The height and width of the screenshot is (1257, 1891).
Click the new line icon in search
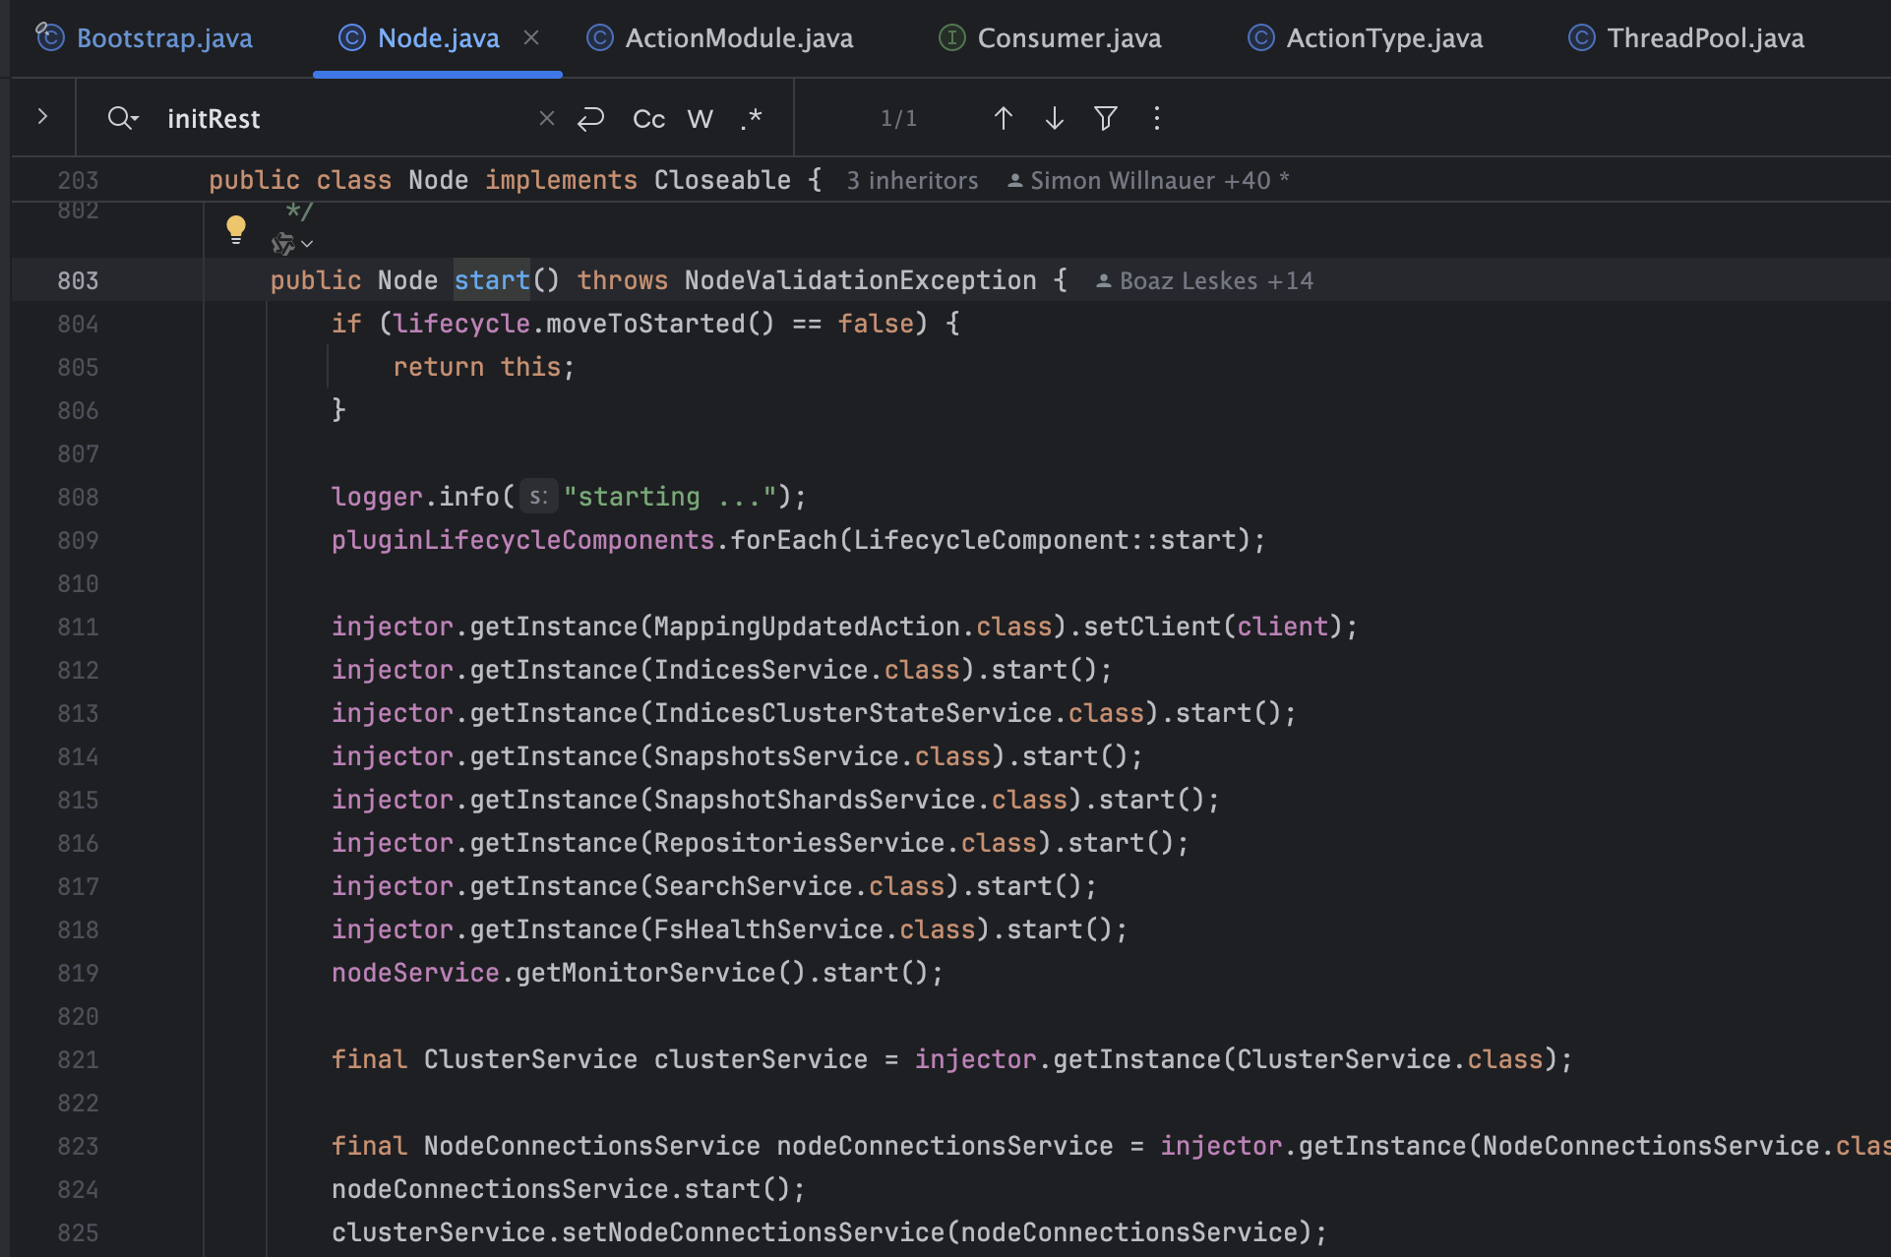point(591,118)
